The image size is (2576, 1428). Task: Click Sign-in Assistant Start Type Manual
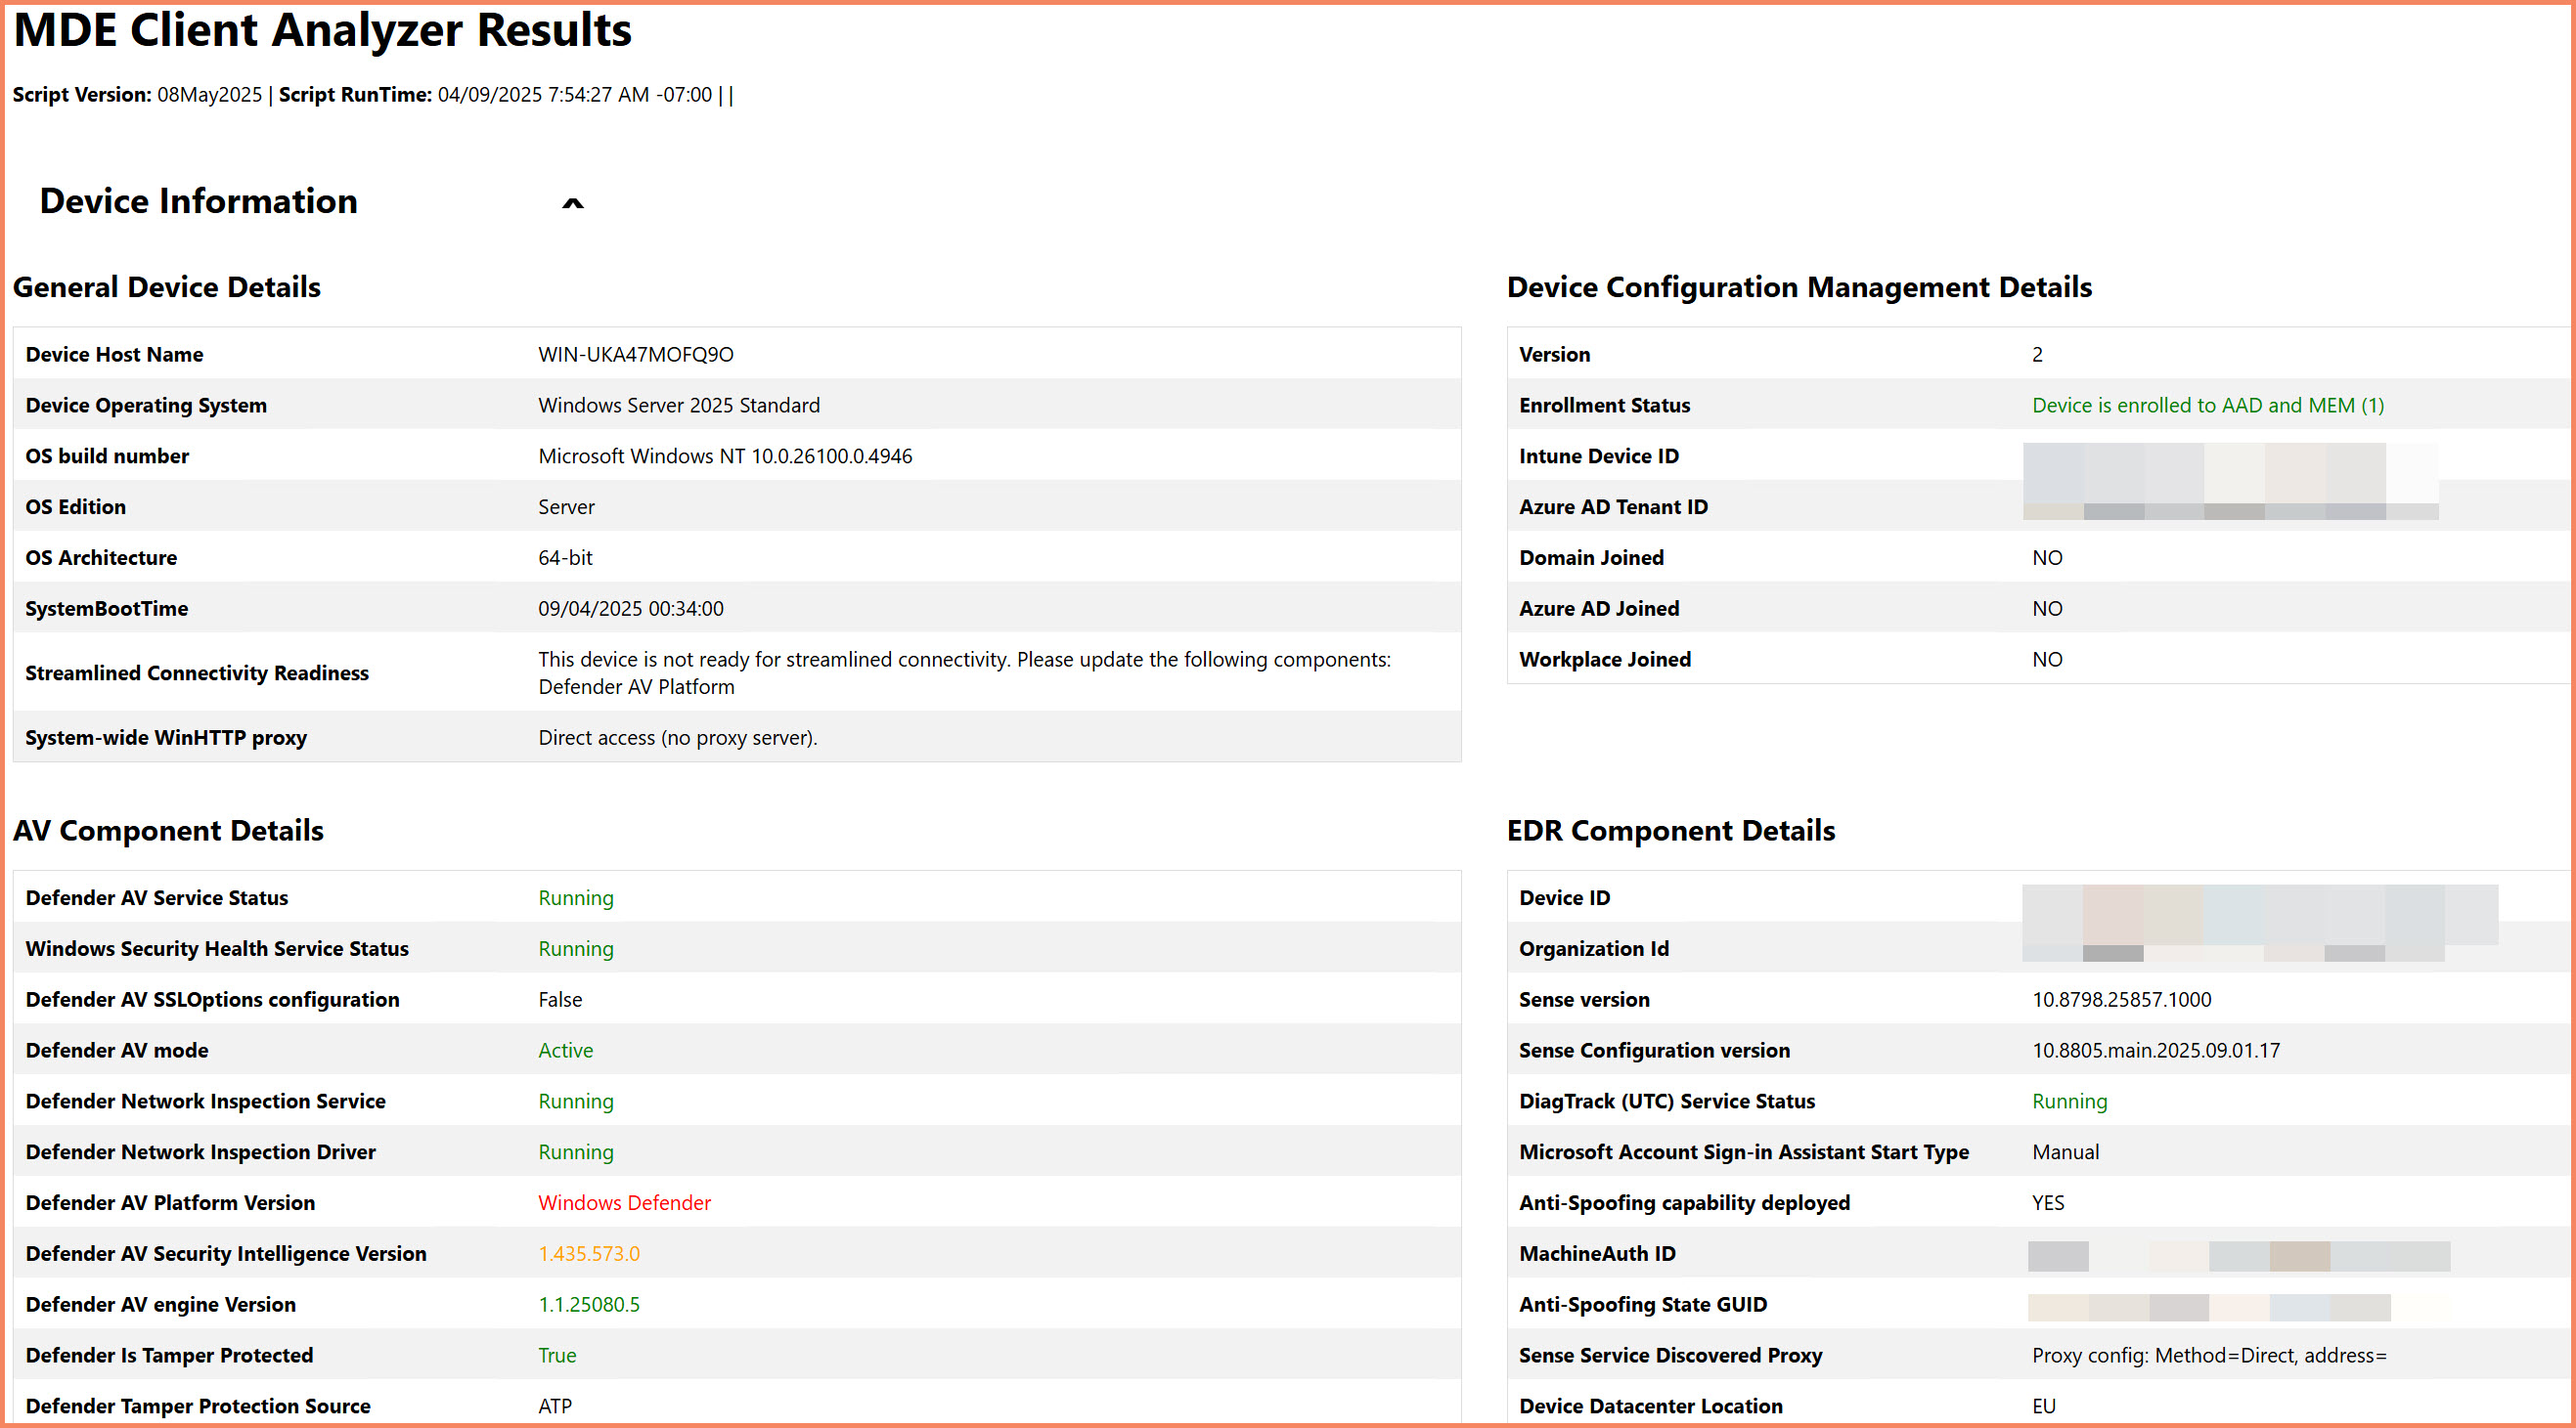[2065, 1152]
